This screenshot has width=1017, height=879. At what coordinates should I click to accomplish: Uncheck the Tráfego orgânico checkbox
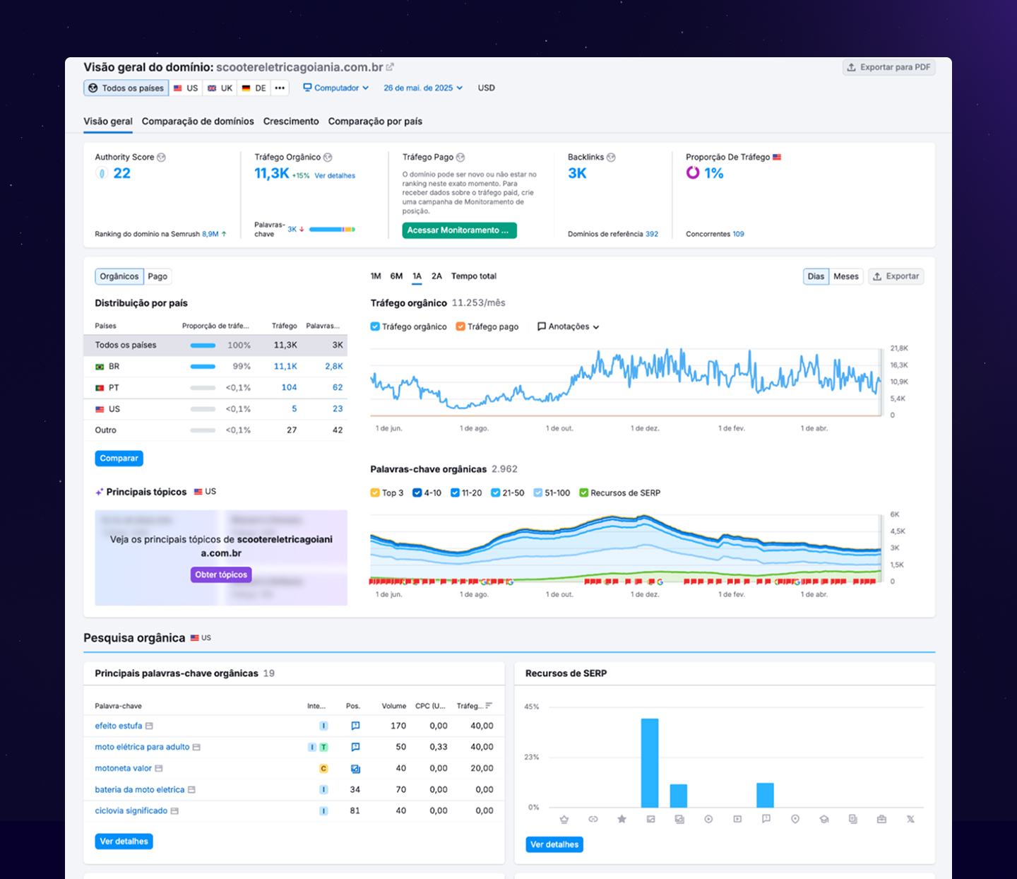pos(375,326)
